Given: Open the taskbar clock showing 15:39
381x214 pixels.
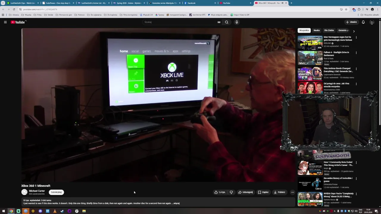Looking at the screenshot, I should click(x=368, y=211).
